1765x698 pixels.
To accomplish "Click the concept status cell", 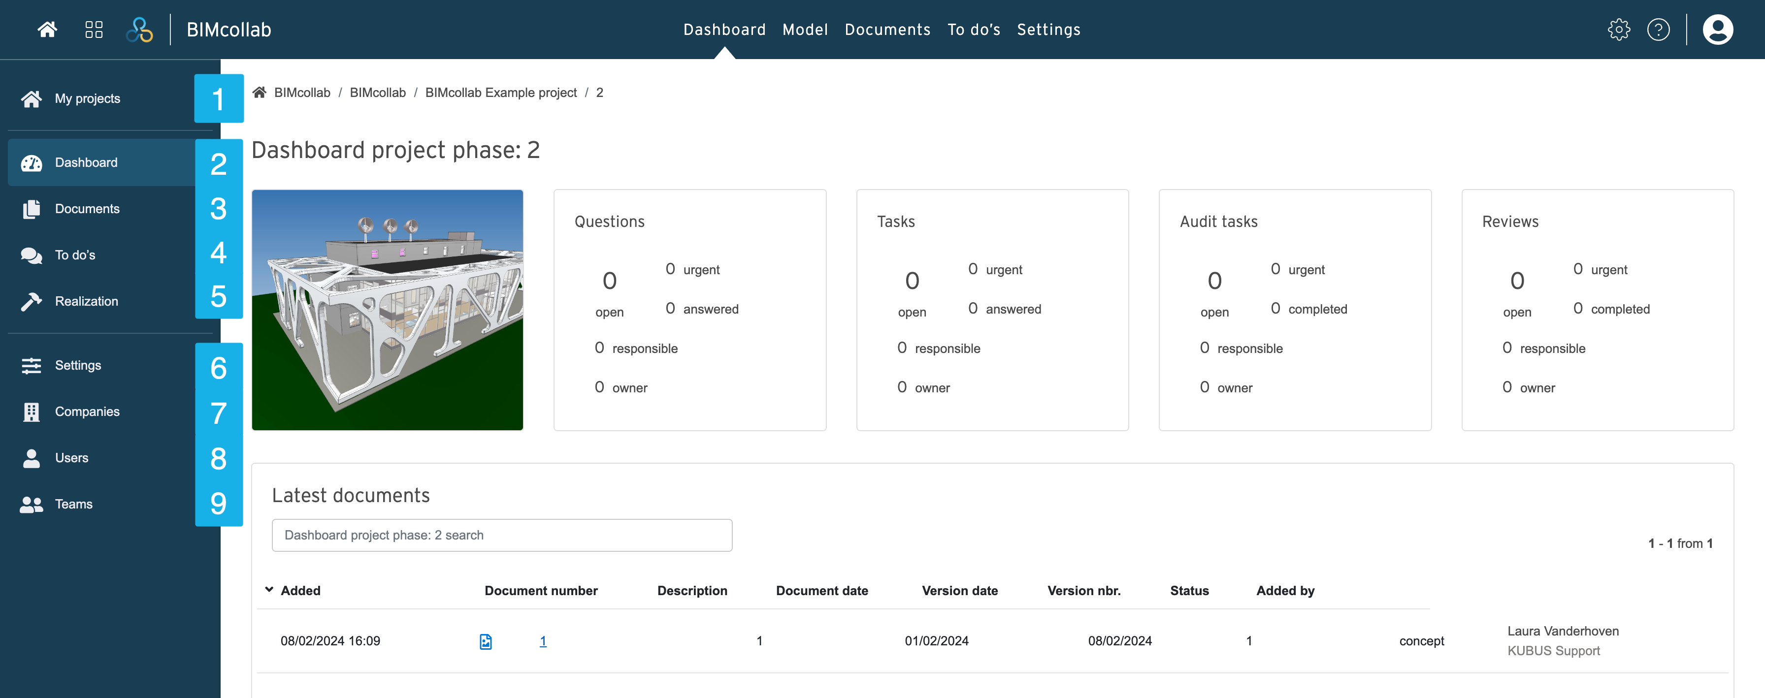I will pyautogui.click(x=1421, y=641).
